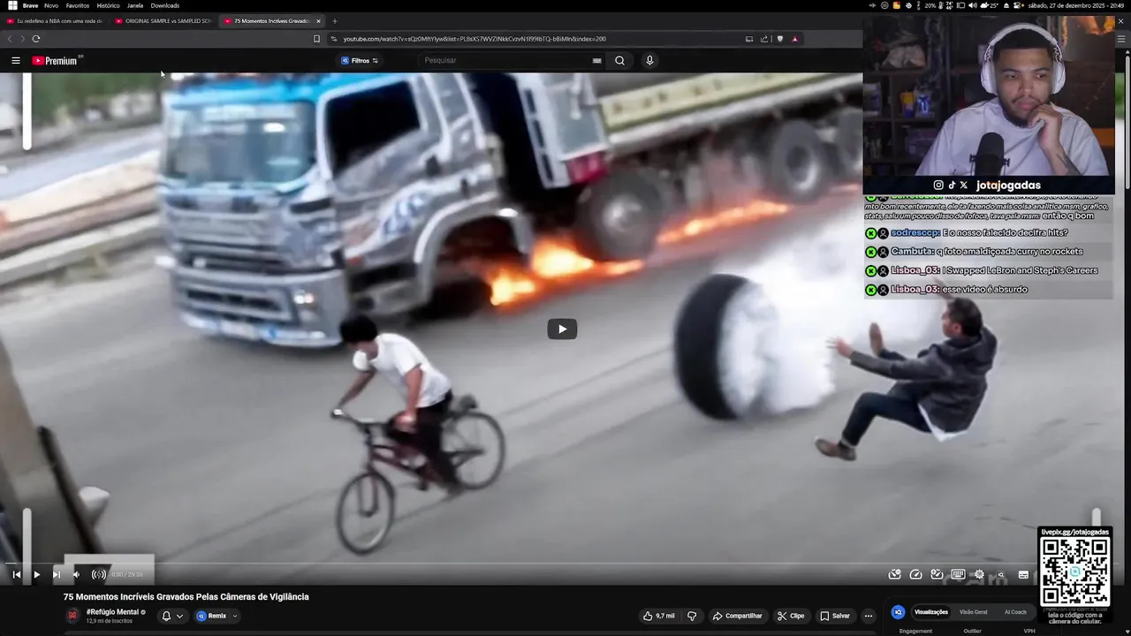Open the Brave Shields lion icon
1131x636 pixels.
(x=780, y=39)
